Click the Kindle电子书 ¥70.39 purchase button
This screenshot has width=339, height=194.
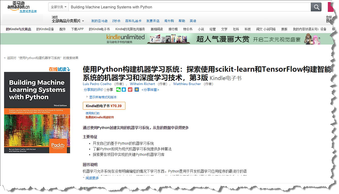pyautogui.click(x=104, y=106)
